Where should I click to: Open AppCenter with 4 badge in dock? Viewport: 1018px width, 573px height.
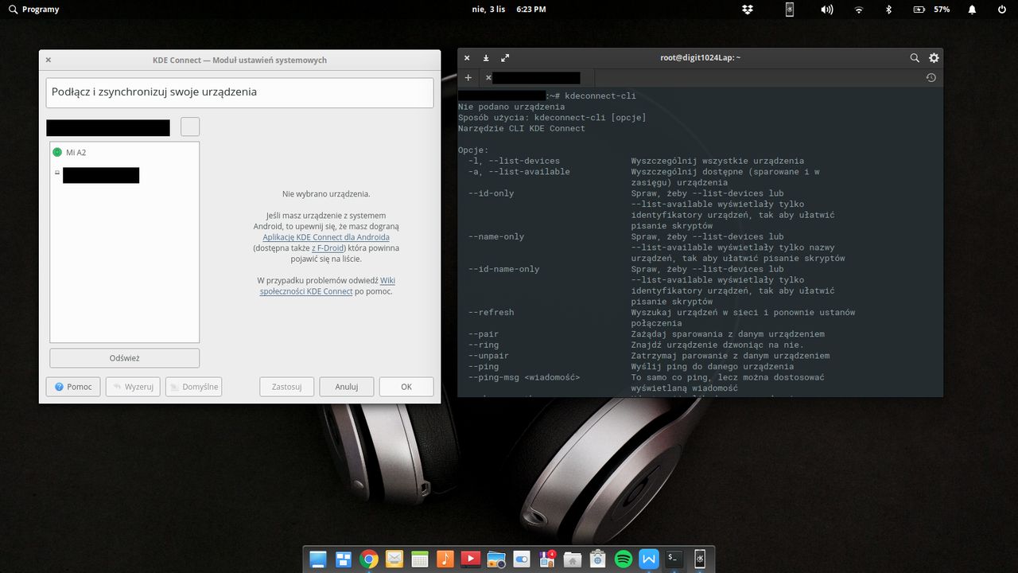click(x=547, y=559)
